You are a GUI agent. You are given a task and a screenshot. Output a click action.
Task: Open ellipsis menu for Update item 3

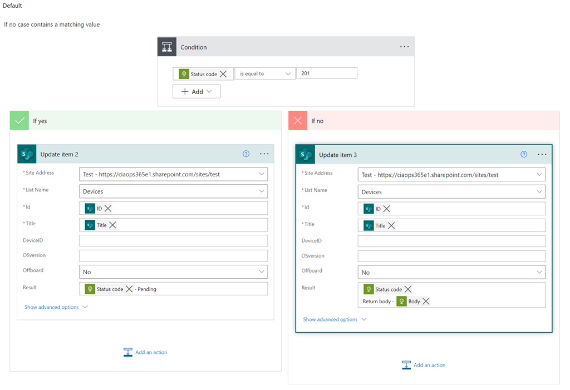(542, 155)
